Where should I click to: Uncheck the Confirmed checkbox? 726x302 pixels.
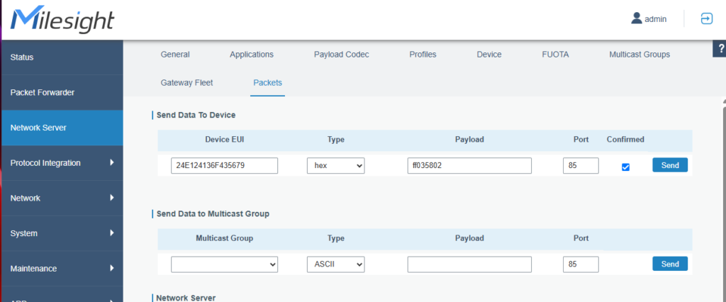click(625, 167)
